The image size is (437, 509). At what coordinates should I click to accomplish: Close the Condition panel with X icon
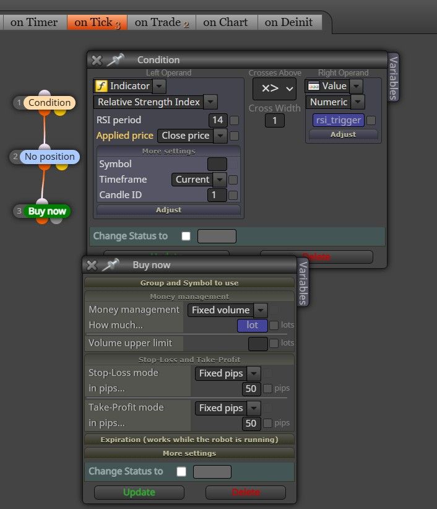click(97, 61)
